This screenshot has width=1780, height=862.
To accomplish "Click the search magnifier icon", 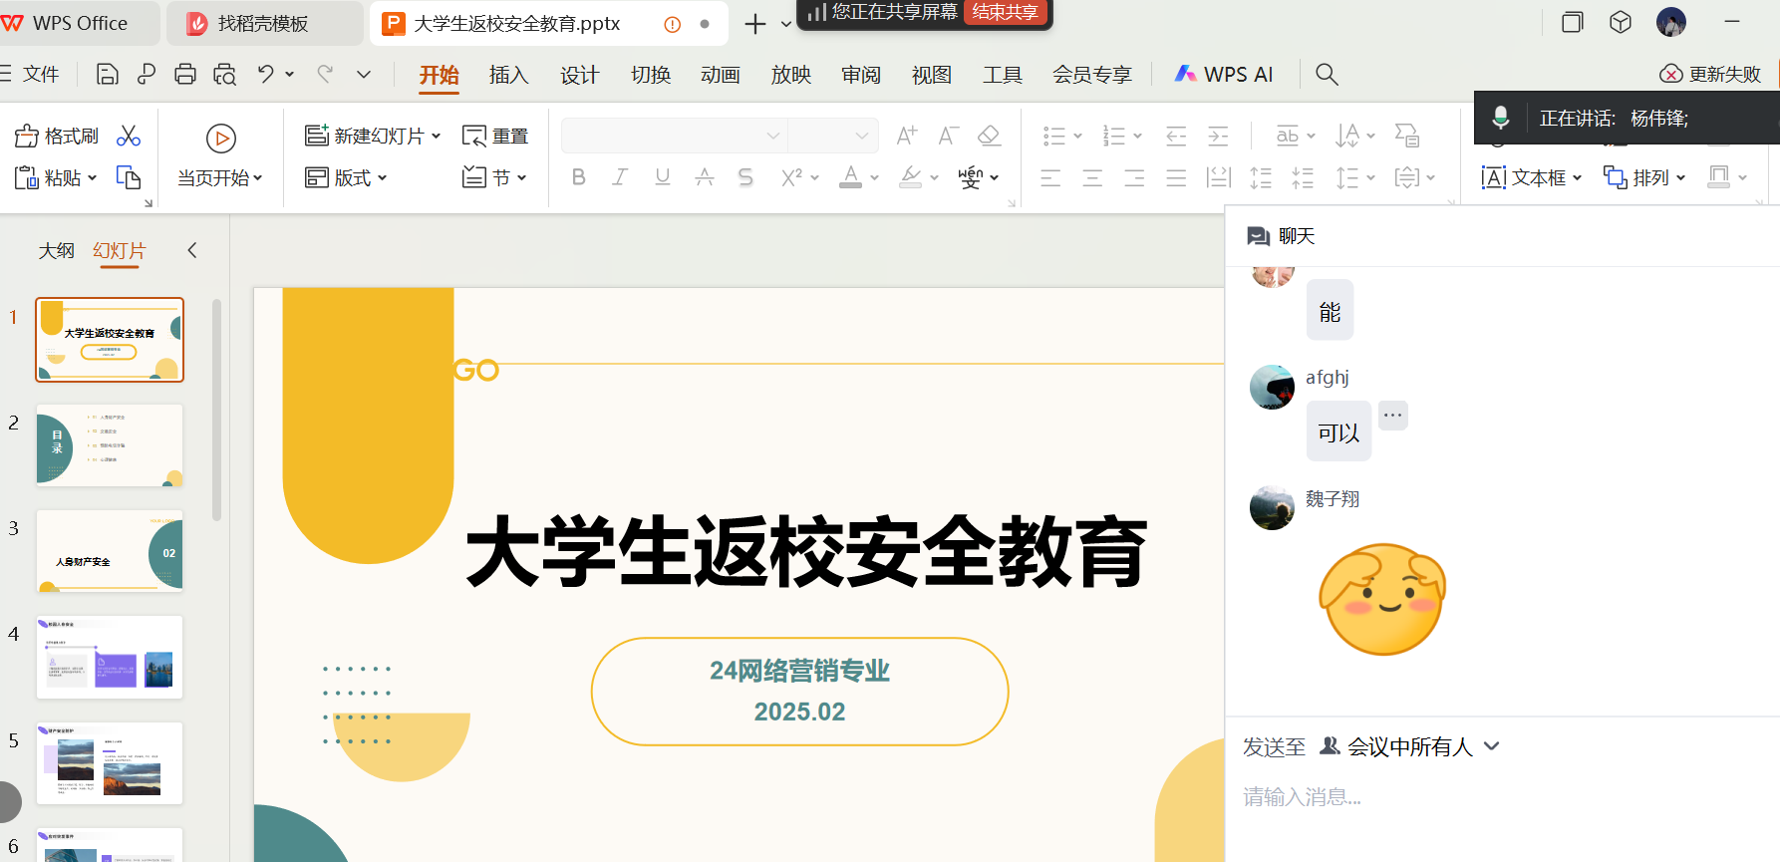I will pos(1327,74).
